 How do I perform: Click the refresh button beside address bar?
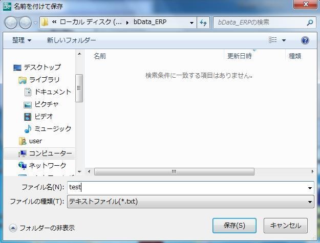203,23
